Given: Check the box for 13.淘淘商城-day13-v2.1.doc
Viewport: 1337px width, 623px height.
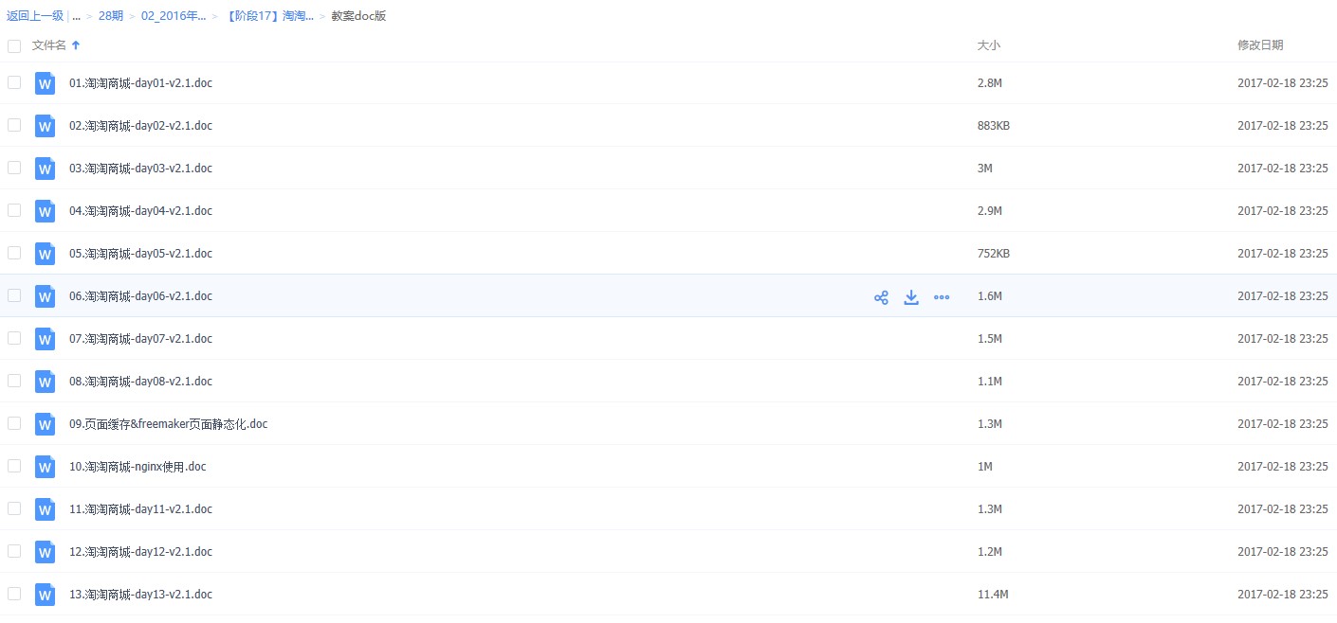Looking at the screenshot, I should [x=14, y=594].
